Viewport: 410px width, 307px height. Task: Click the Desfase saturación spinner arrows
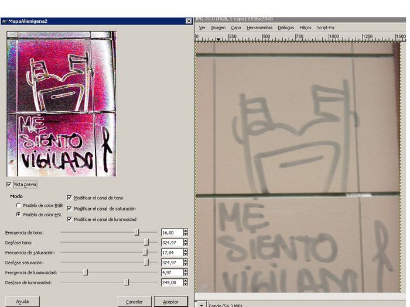[186, 263]
